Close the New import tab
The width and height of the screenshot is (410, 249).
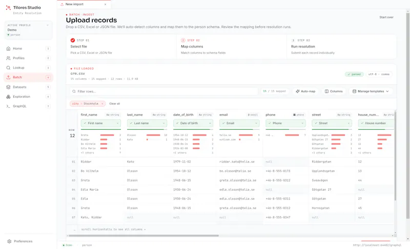coord(106,5)
